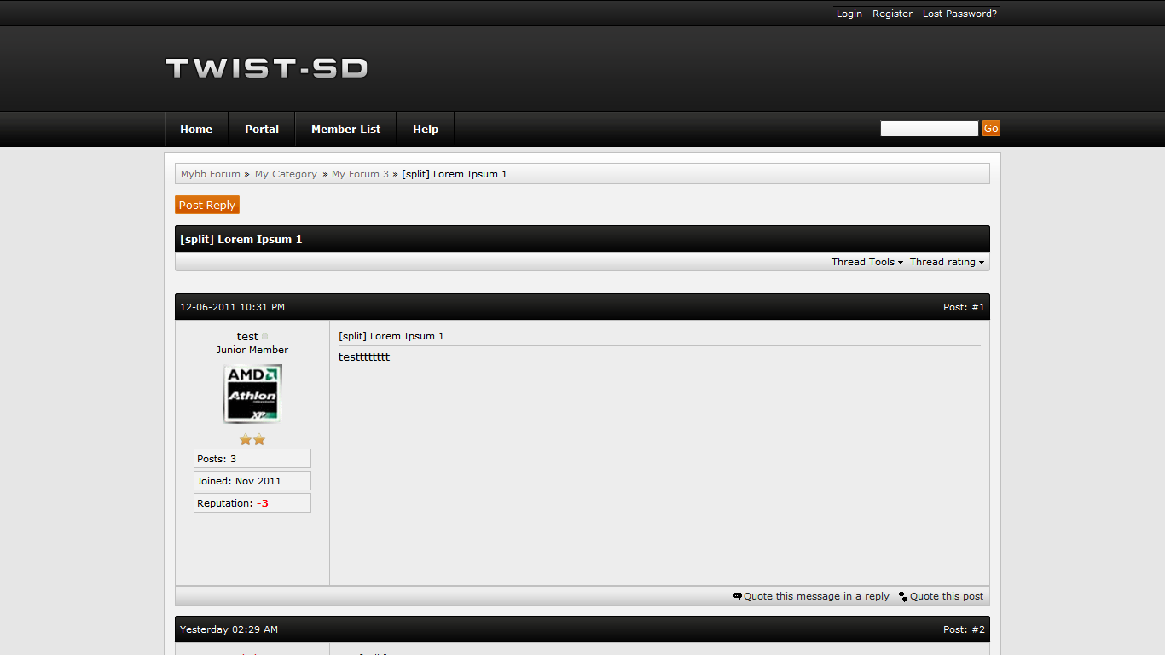
Task: Open the Login link
Action: [x=849, y=14]
